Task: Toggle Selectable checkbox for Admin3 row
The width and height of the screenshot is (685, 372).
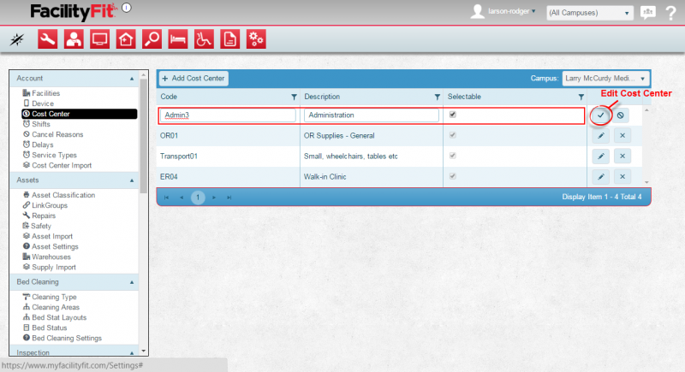Action: point(453,115)
